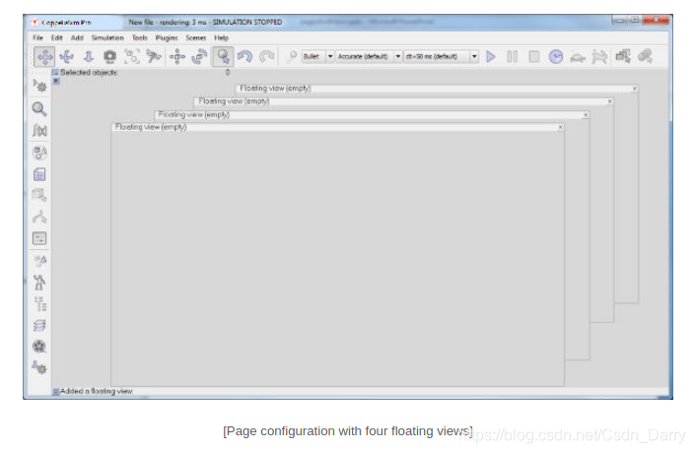Open the Plugins menu

tap(167, 37)
